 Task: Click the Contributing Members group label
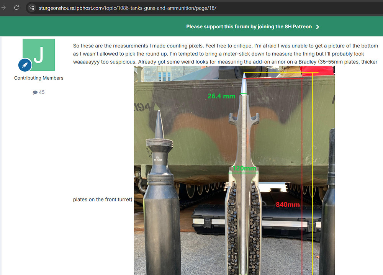39,78
